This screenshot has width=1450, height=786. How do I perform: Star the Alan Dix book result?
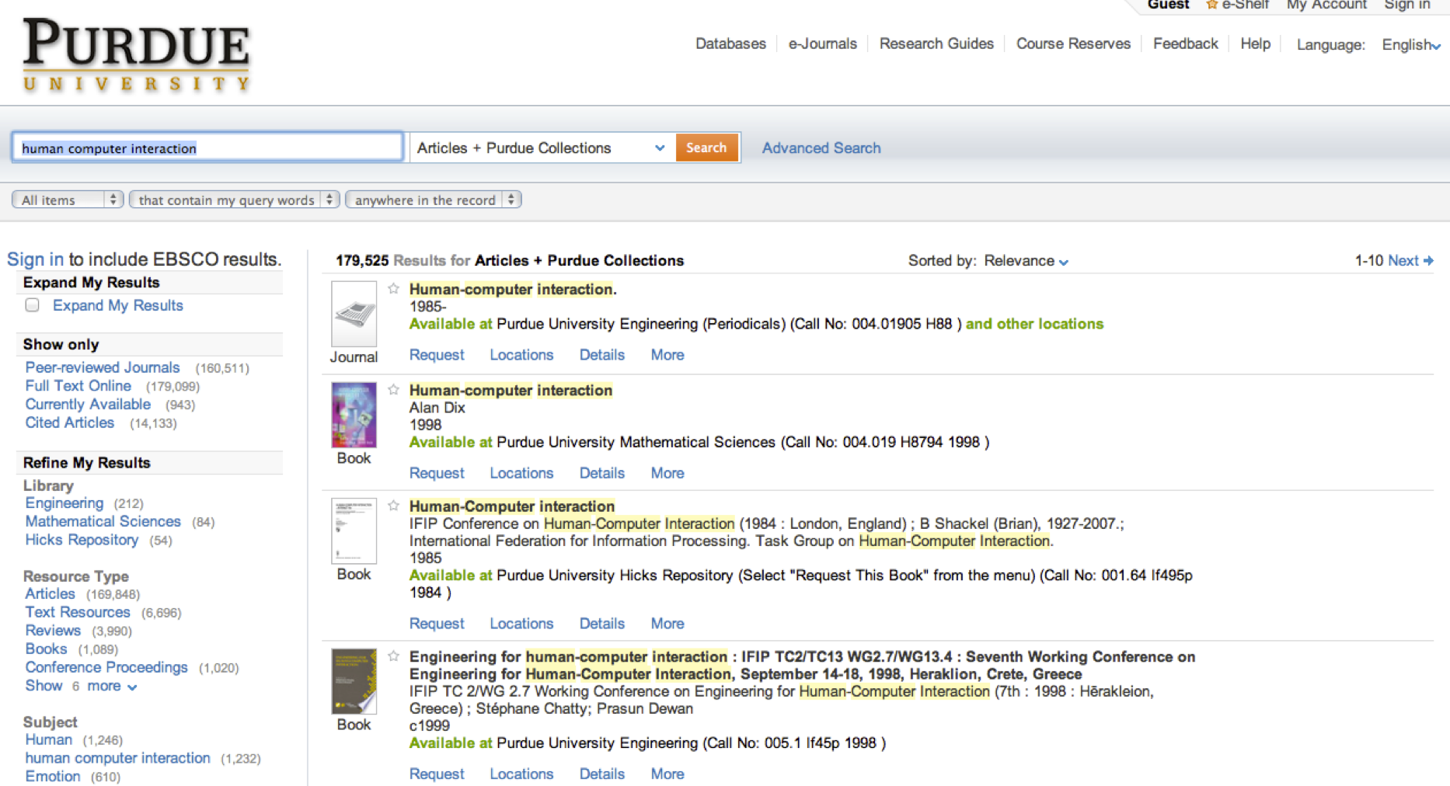pos(393,390)
